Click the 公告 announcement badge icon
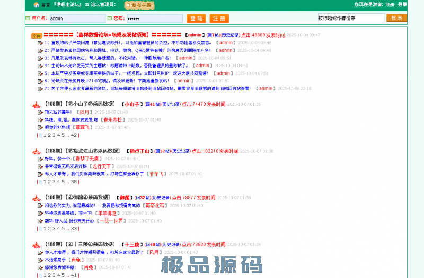Viewport: 424px width, 278px height. [x=37, y=35]
